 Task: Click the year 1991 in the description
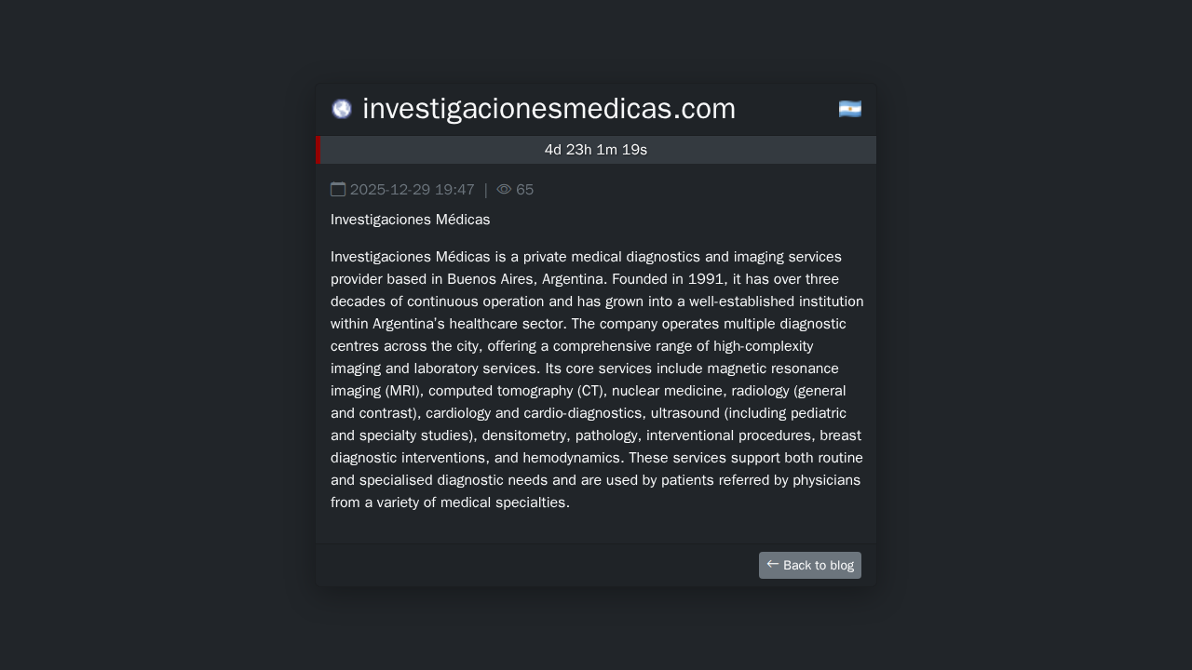(x=707, y=279)
